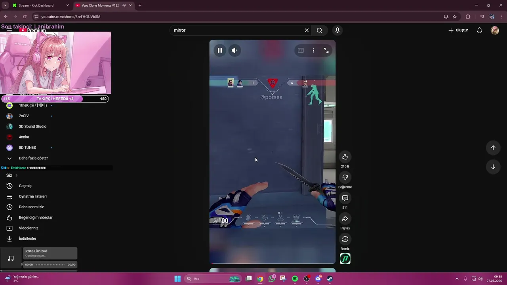Pause the Shorts video
507x285 pixels.
pos(220,50)
